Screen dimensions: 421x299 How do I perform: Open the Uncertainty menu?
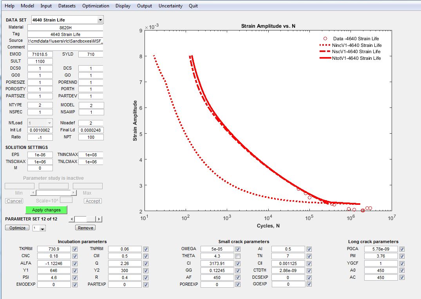(170, 6)
